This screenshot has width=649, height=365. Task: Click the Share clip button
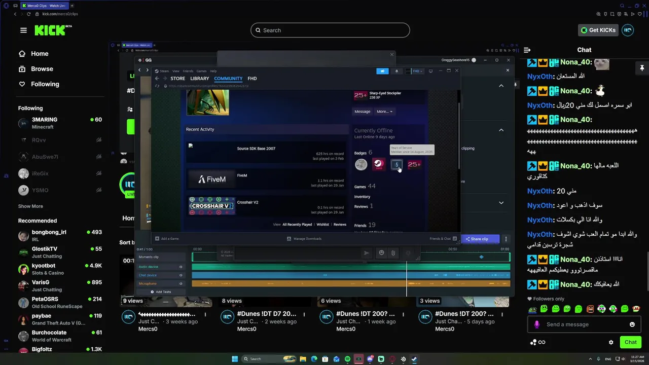tap(480, 239)
